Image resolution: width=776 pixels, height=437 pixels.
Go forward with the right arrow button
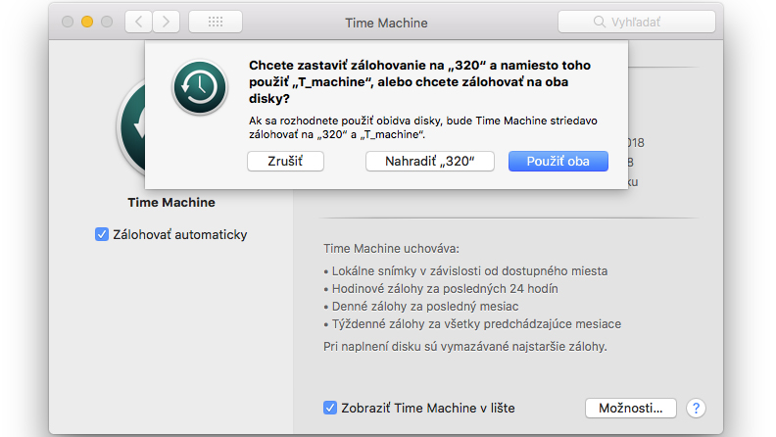tap(166, 22)
